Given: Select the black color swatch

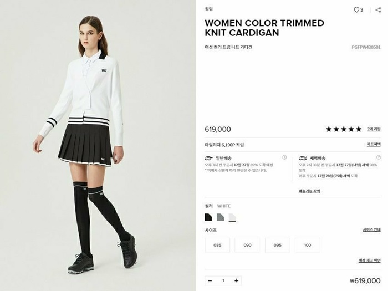Looking at the screenshot, I should tap(208, 217).
